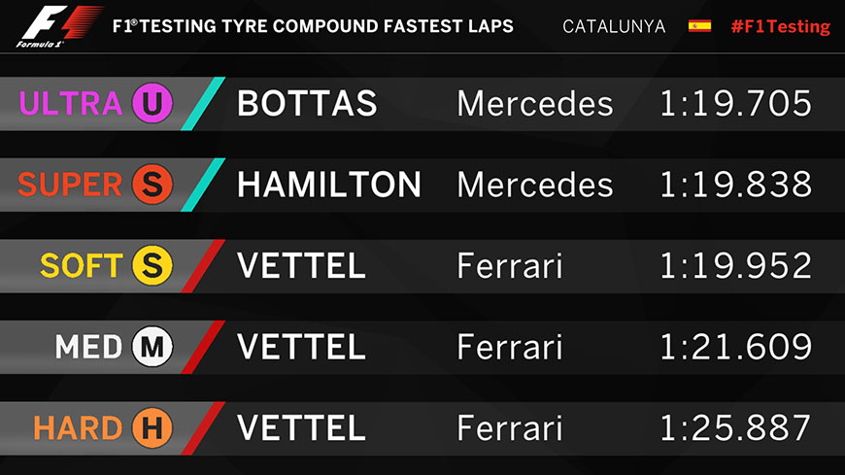Image resolution: width=845 pixels, height=475 pixels.
Task: Click Bottas's 1:19.705 lap time
Action: (735, 104)
